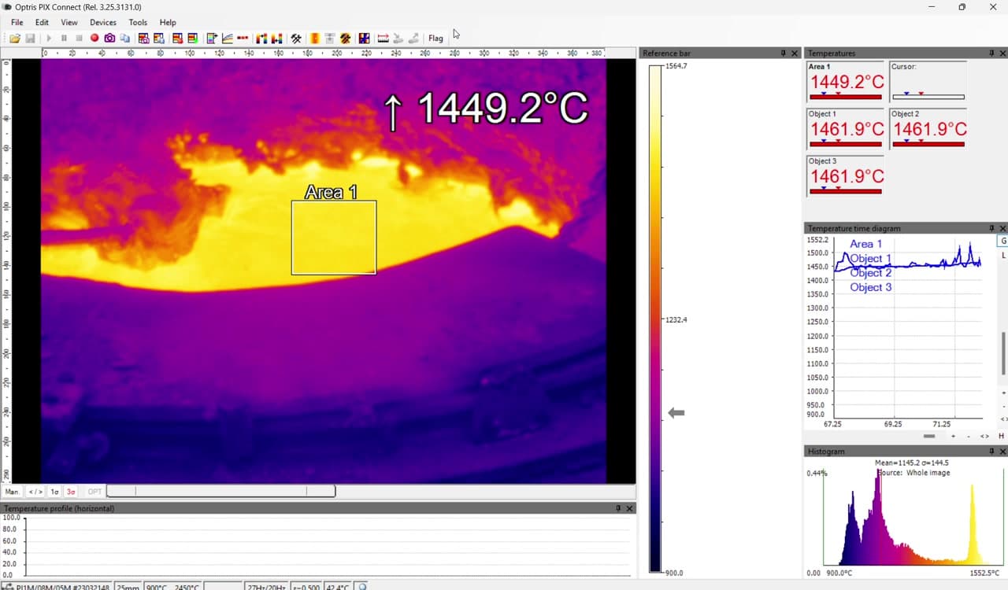Click the temperature line chart toolbar icon

click(228, 38)
